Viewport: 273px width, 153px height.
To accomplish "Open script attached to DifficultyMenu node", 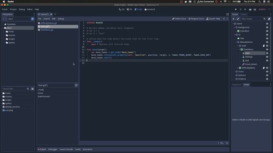I will click(x=264, y=68).
